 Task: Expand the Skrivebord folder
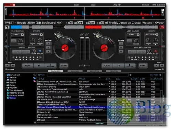pos(6,75)
